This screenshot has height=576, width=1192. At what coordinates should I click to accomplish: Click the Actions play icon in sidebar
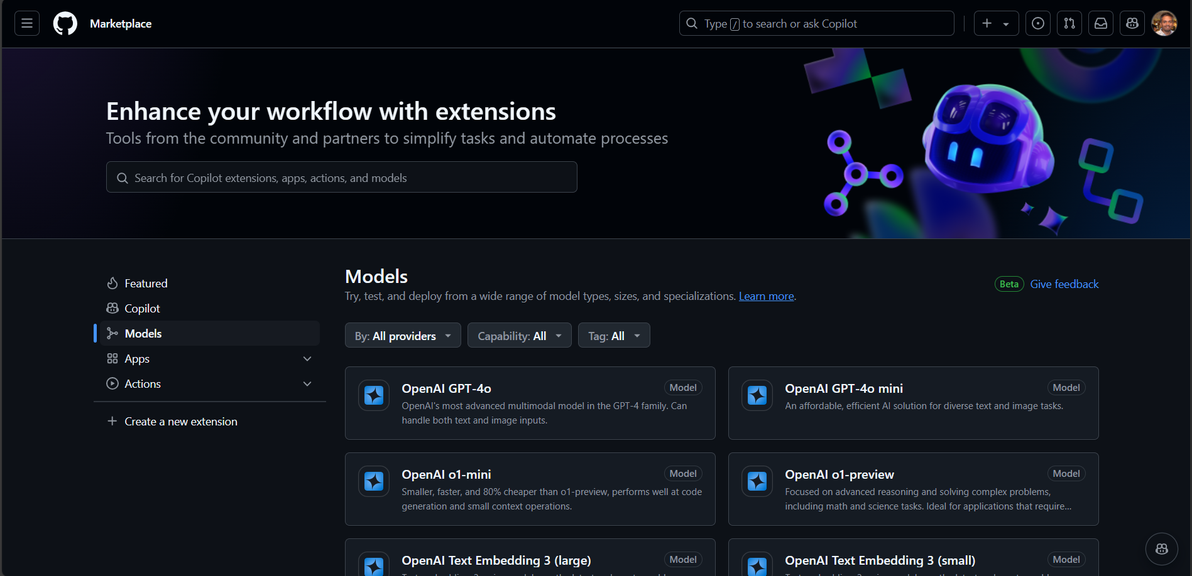point(112,383)
